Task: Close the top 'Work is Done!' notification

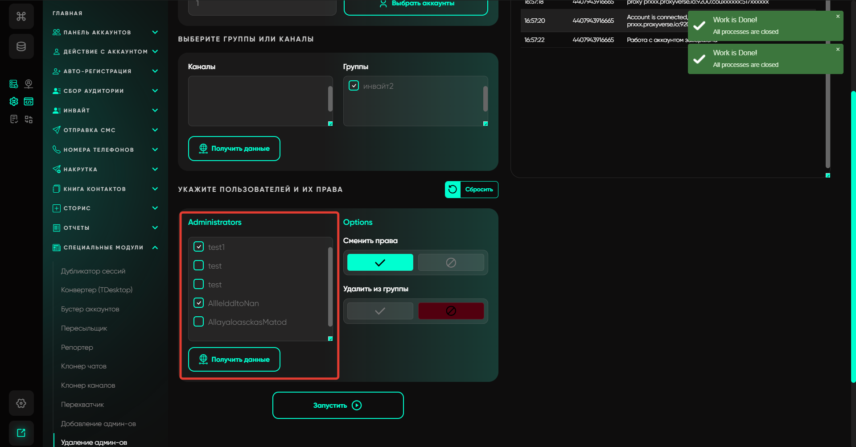Action: tap(838, 17)
